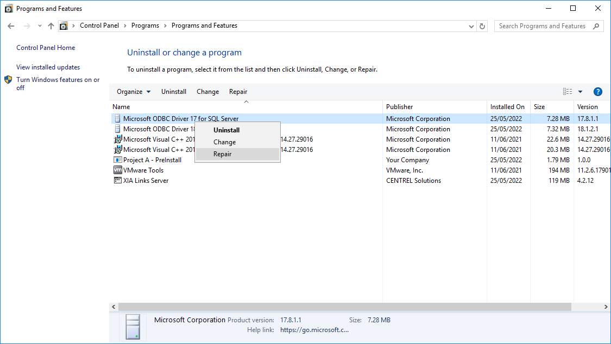Click the first Visual C++ installer icon
Viewport: 611px width, 344px height.
(x=117, y=139)
